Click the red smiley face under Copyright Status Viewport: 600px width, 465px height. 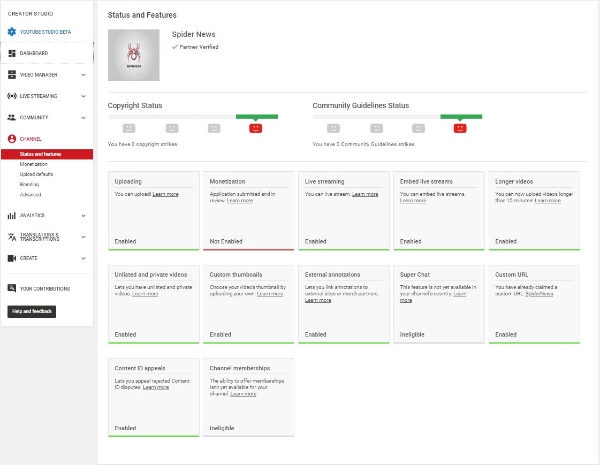[x=256, y=128]
